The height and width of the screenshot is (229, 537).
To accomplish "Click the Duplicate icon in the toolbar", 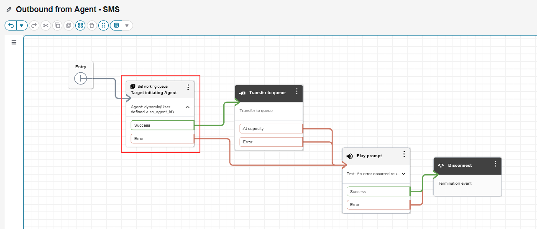I will (x=69, y=25).
